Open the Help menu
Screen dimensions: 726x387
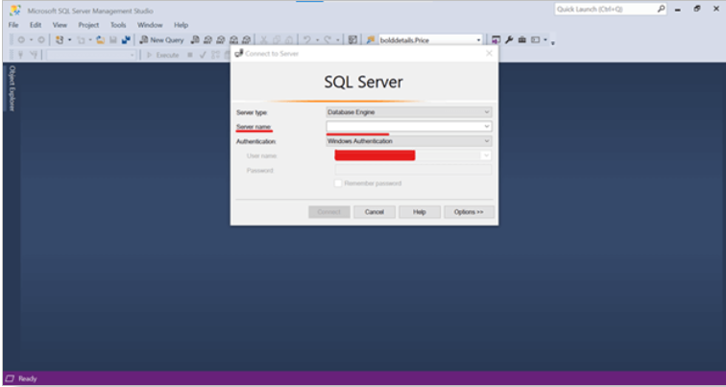click(x=181, y=25)
